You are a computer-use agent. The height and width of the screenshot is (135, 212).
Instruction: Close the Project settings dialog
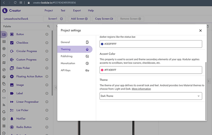click(200, 30)
